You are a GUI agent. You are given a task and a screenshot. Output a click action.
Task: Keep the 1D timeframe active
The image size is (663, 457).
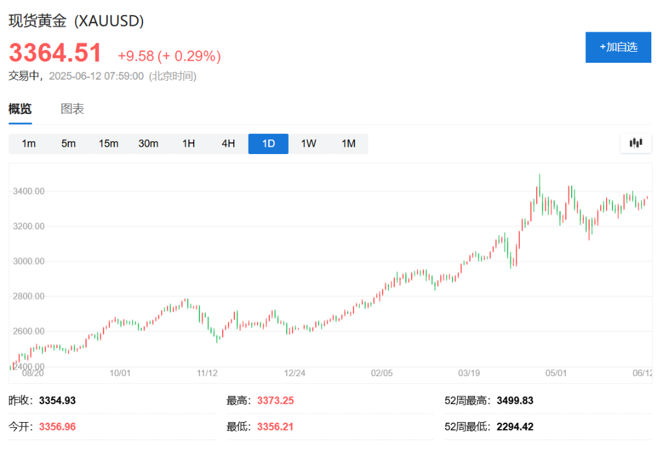coord(268,143)
